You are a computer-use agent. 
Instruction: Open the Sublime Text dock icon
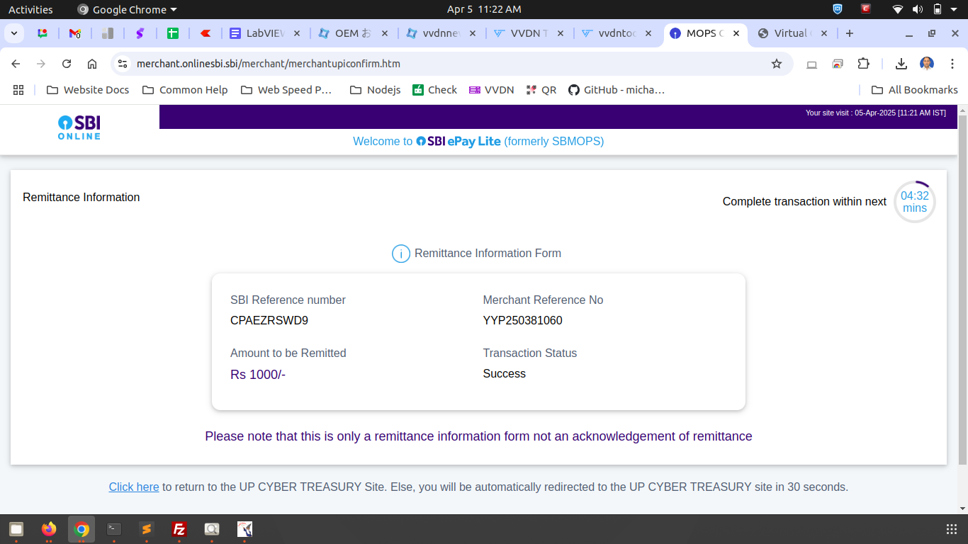click(x=146, y=529)
